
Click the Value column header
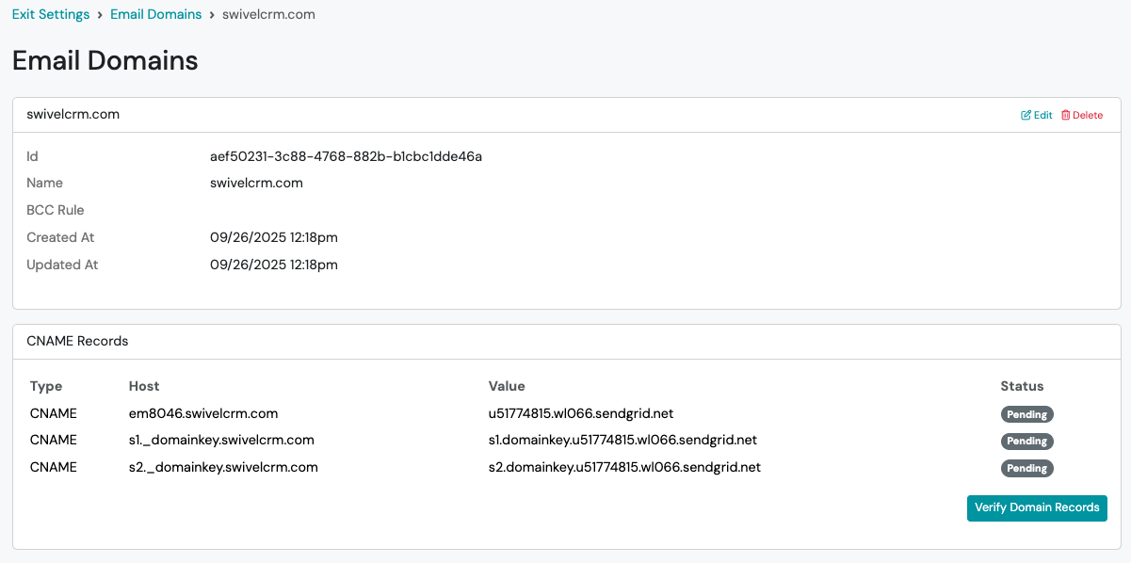click(x=507, y=386)
